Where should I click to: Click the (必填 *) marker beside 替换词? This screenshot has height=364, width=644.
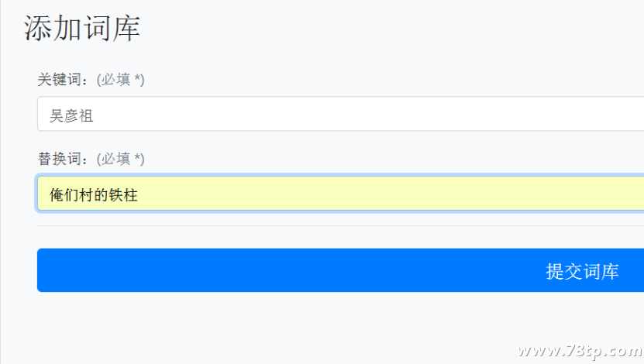point(120,159)
